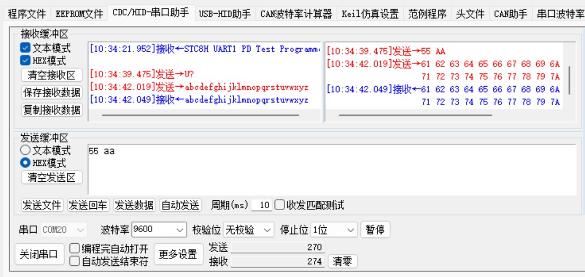Click 清空发送区 button
This screenshot has height=277, width=585.
(x=52, y=178)
